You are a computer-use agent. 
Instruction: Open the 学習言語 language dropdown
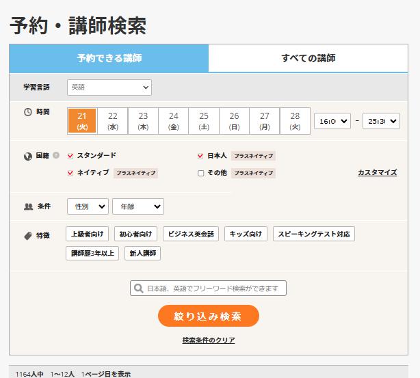click(109, 87)
